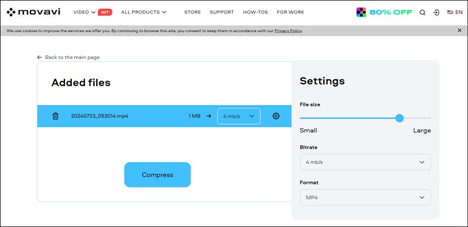Click the Movavi logo
The height and width of the screenshot is (227, 468).
(x=33, y=12)
